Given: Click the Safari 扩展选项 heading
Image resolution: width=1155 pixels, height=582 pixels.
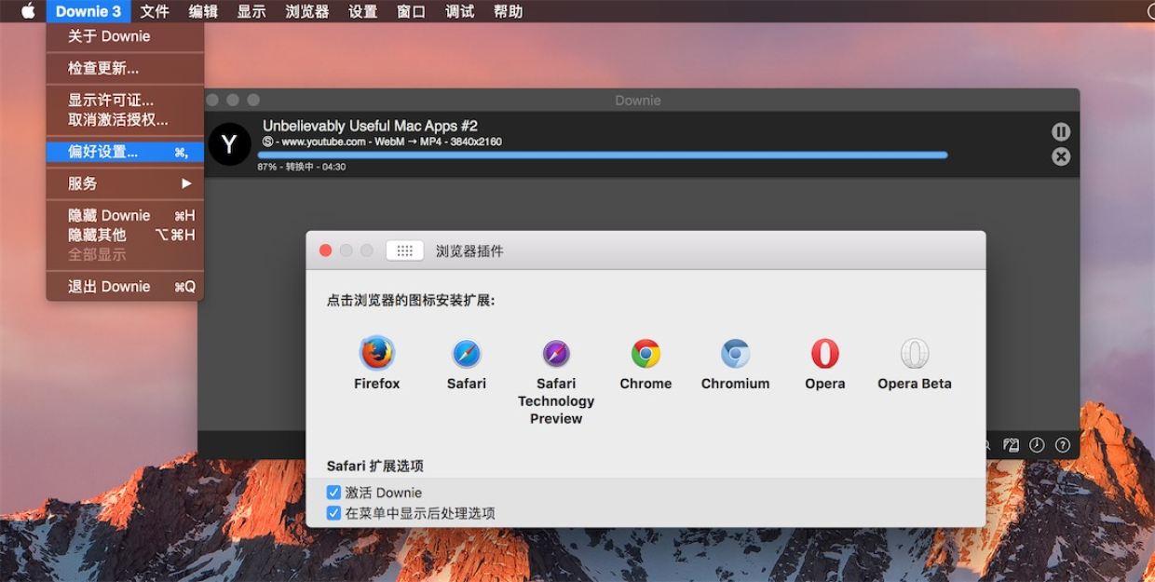Looking at the screenshot, I should click(x=375, y=466).
